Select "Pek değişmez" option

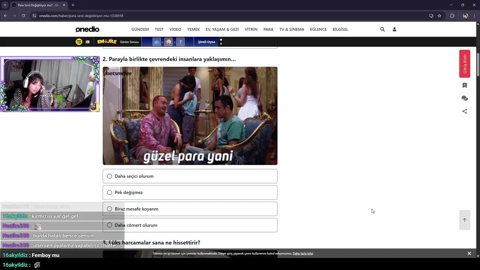click(190, 192)
